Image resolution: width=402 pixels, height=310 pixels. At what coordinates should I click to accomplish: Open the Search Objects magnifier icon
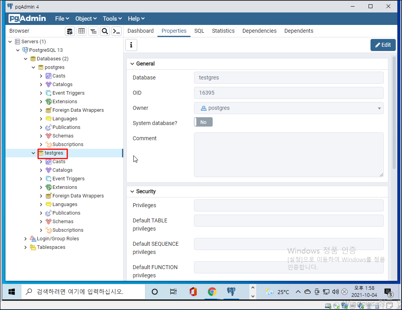point(105,31)
